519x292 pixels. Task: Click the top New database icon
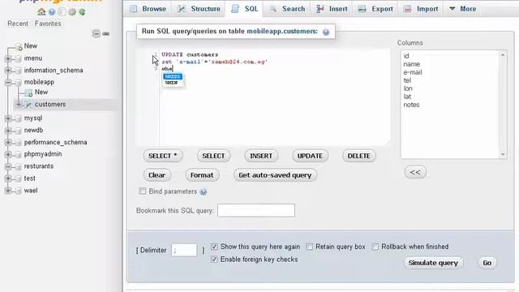point(19,47)
